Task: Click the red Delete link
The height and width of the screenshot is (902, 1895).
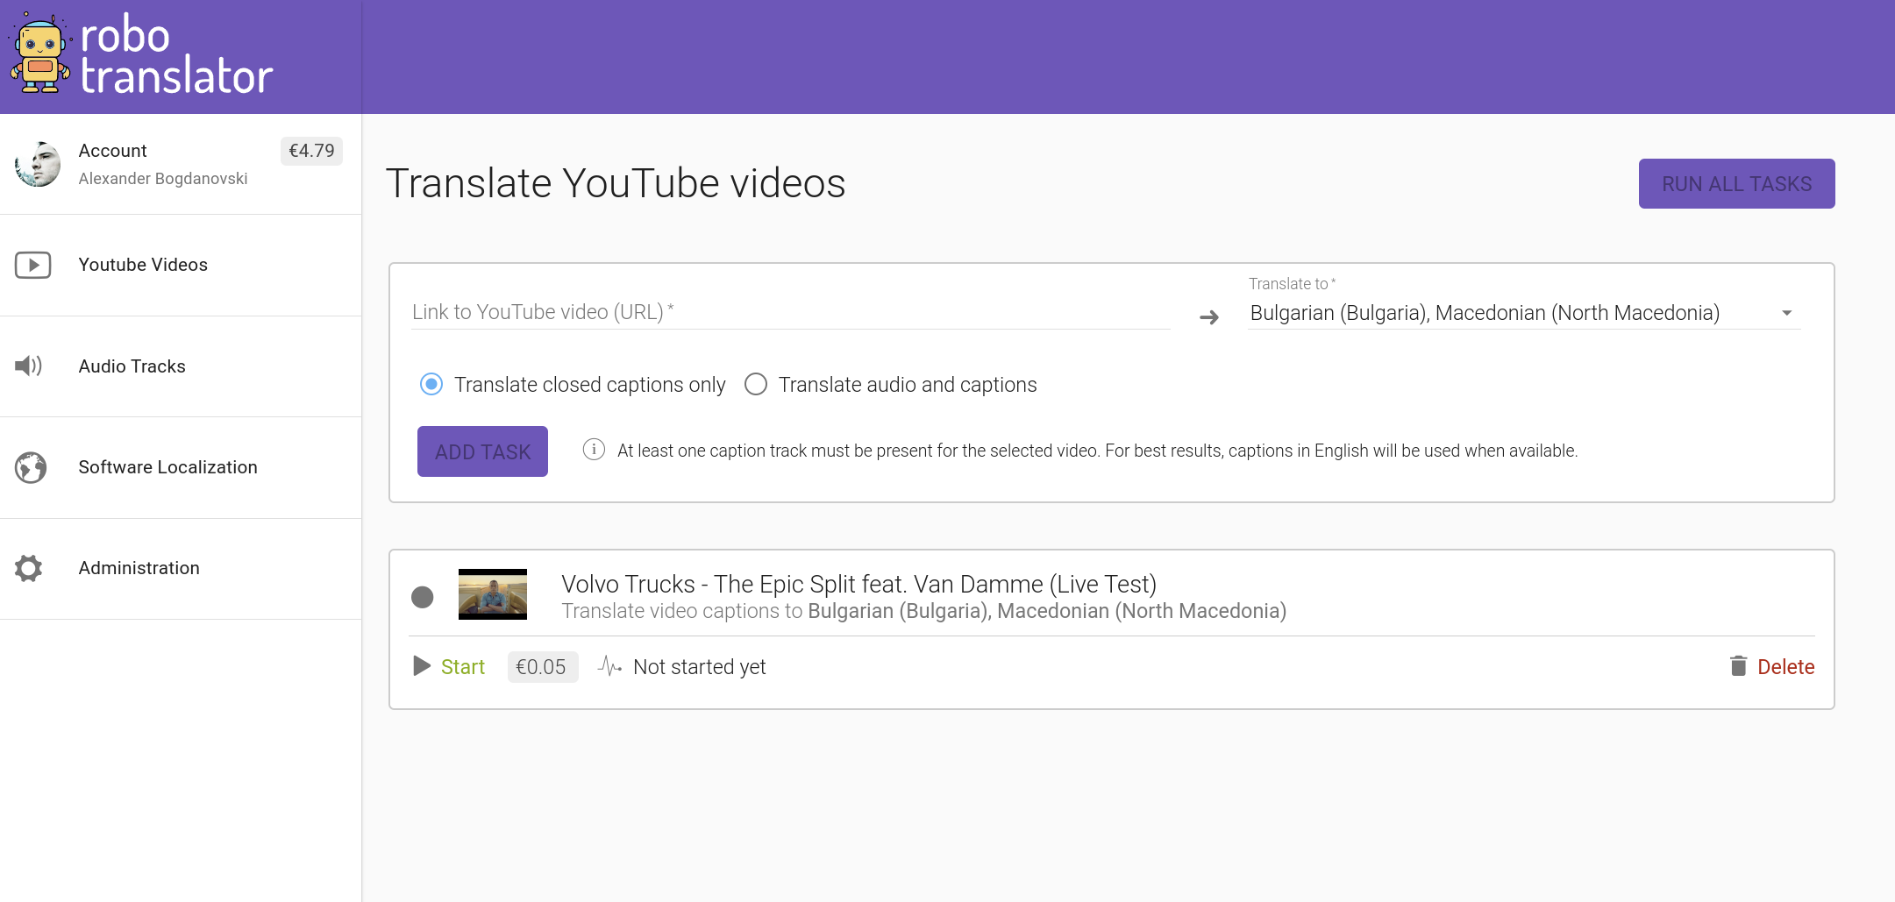Action: point(1785,667)
